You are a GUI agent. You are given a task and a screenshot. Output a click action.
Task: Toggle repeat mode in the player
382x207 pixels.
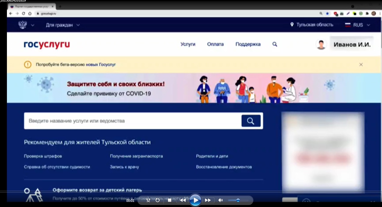pyautogui.click(x=157, y=200)
